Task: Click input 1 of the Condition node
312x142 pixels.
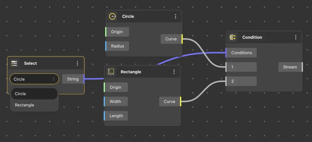Action: (x=241, y=67)
